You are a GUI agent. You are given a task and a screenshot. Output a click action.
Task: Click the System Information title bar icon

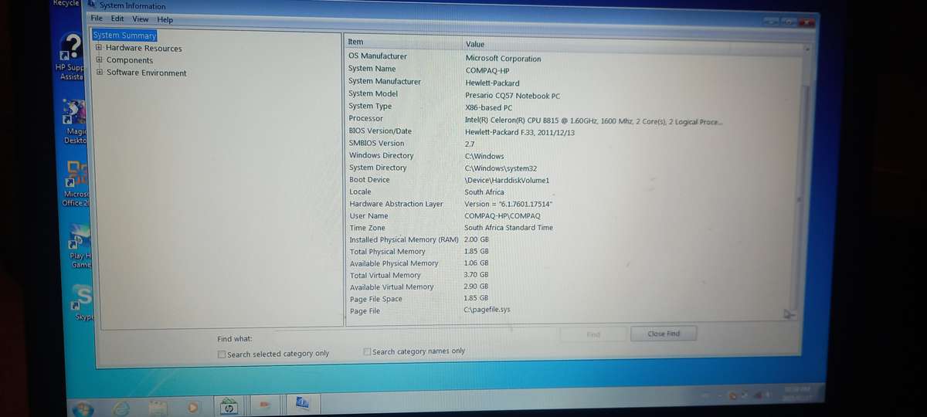pos(93,5)
